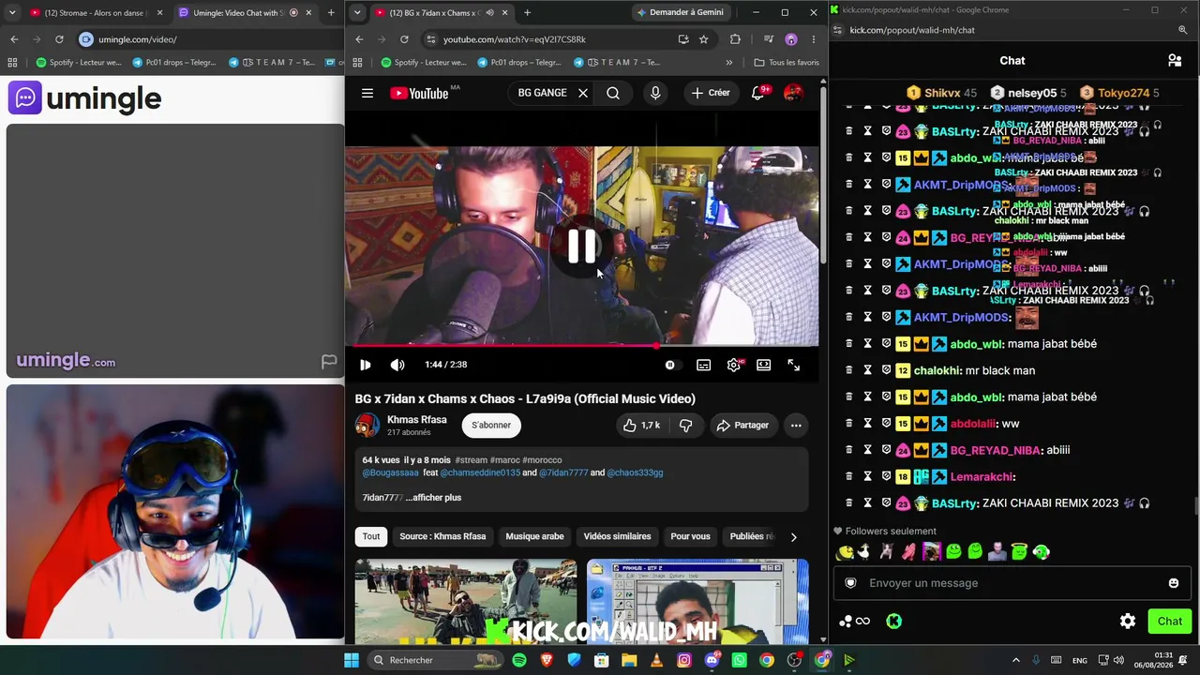Screen dimensions: 1200x675
Task: Select the Musique arabe filter chip
Action: click(x=534, y=536)
